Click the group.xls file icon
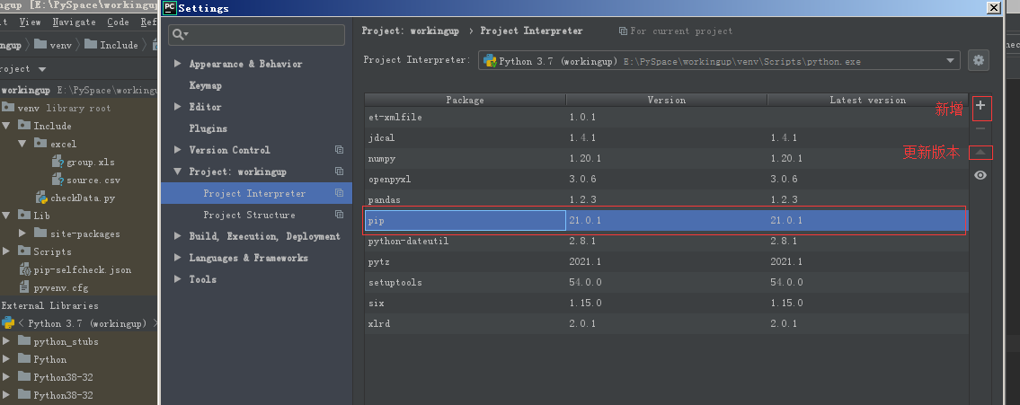This screenshot has height=405, width=1020. pyautogui.click(x=58, y=162)
